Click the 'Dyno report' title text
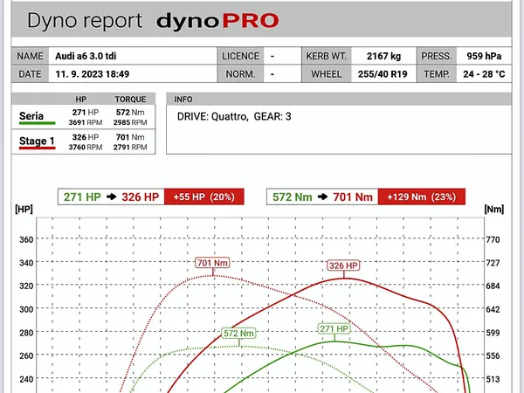The height and width of the screenshot is (393, 524). point(85,21)
